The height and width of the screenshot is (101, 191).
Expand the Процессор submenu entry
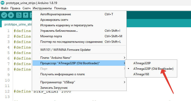(79, 63)
